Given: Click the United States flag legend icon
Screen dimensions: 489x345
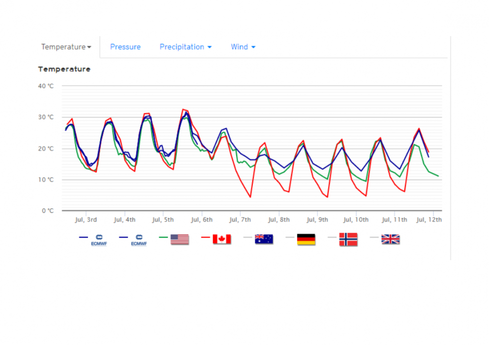Looking at the screenshot, I should tap(179, 239).
